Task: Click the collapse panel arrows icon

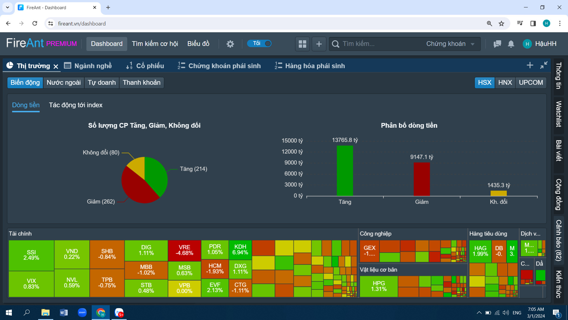Action: [x=544, y=65]
